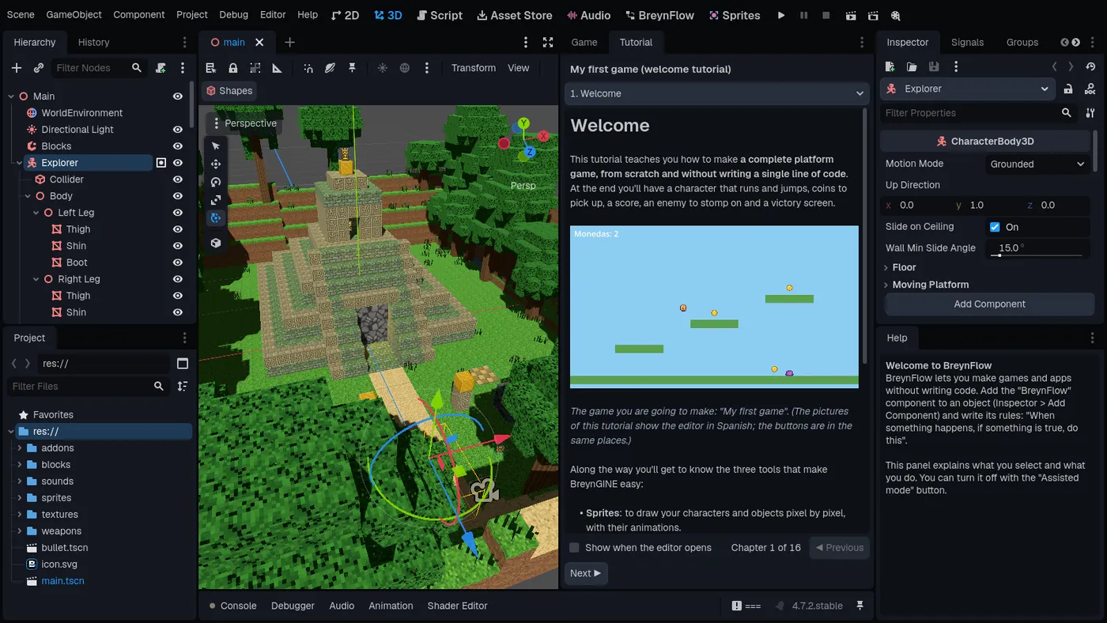The height and width of the screenshot is (623, 1107).
Task: Collapse the Explorer node in Hierarchy
Action: tap(19, 163)
